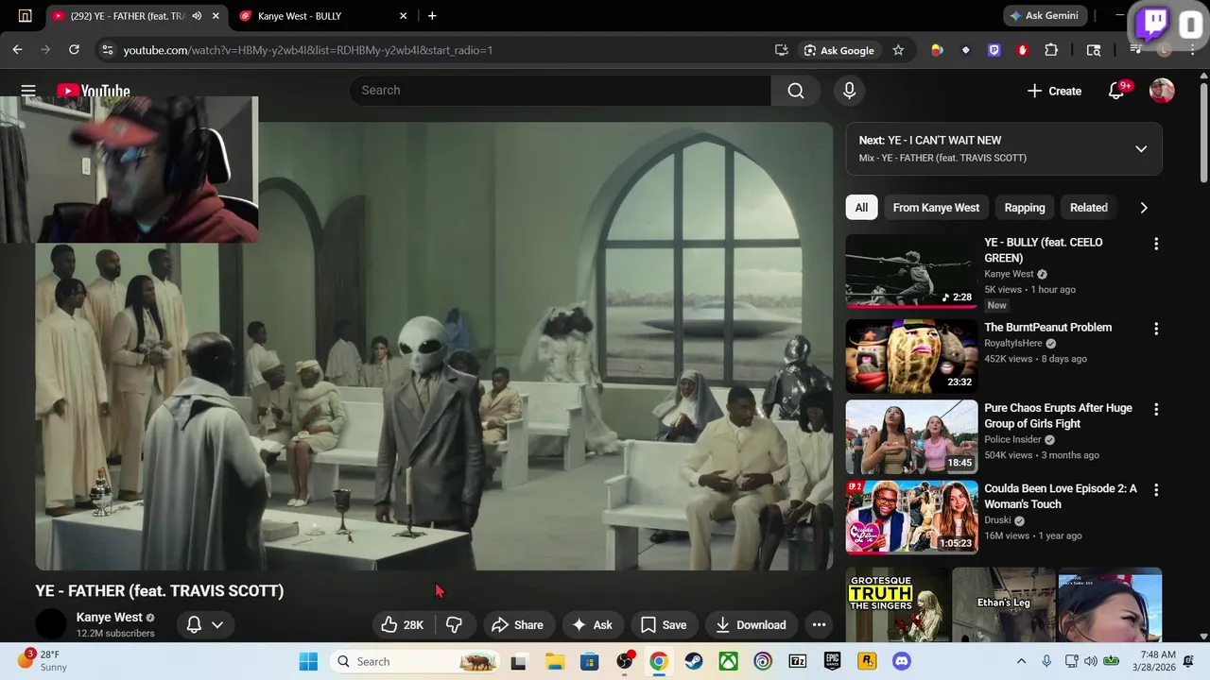The image size is (1210, 680).
Task: Like the video with 28K thumbs up
Action: click(x=402, y=624)
